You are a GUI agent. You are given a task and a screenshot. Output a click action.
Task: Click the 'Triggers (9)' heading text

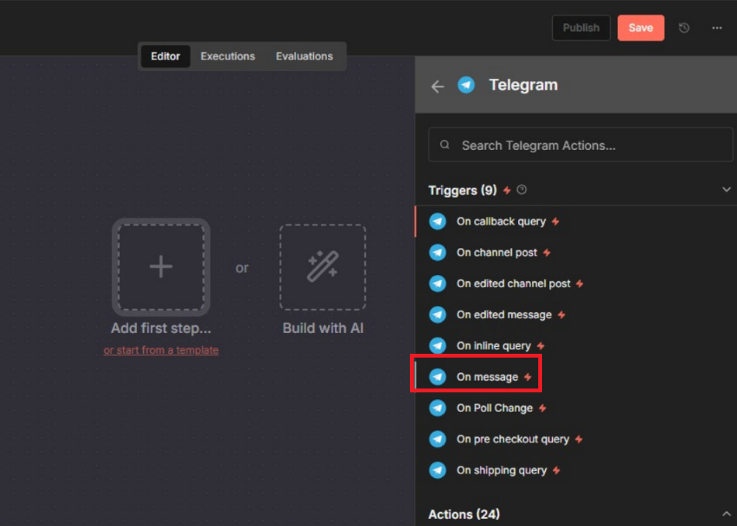pyautogui.click(x=462, y=190)
